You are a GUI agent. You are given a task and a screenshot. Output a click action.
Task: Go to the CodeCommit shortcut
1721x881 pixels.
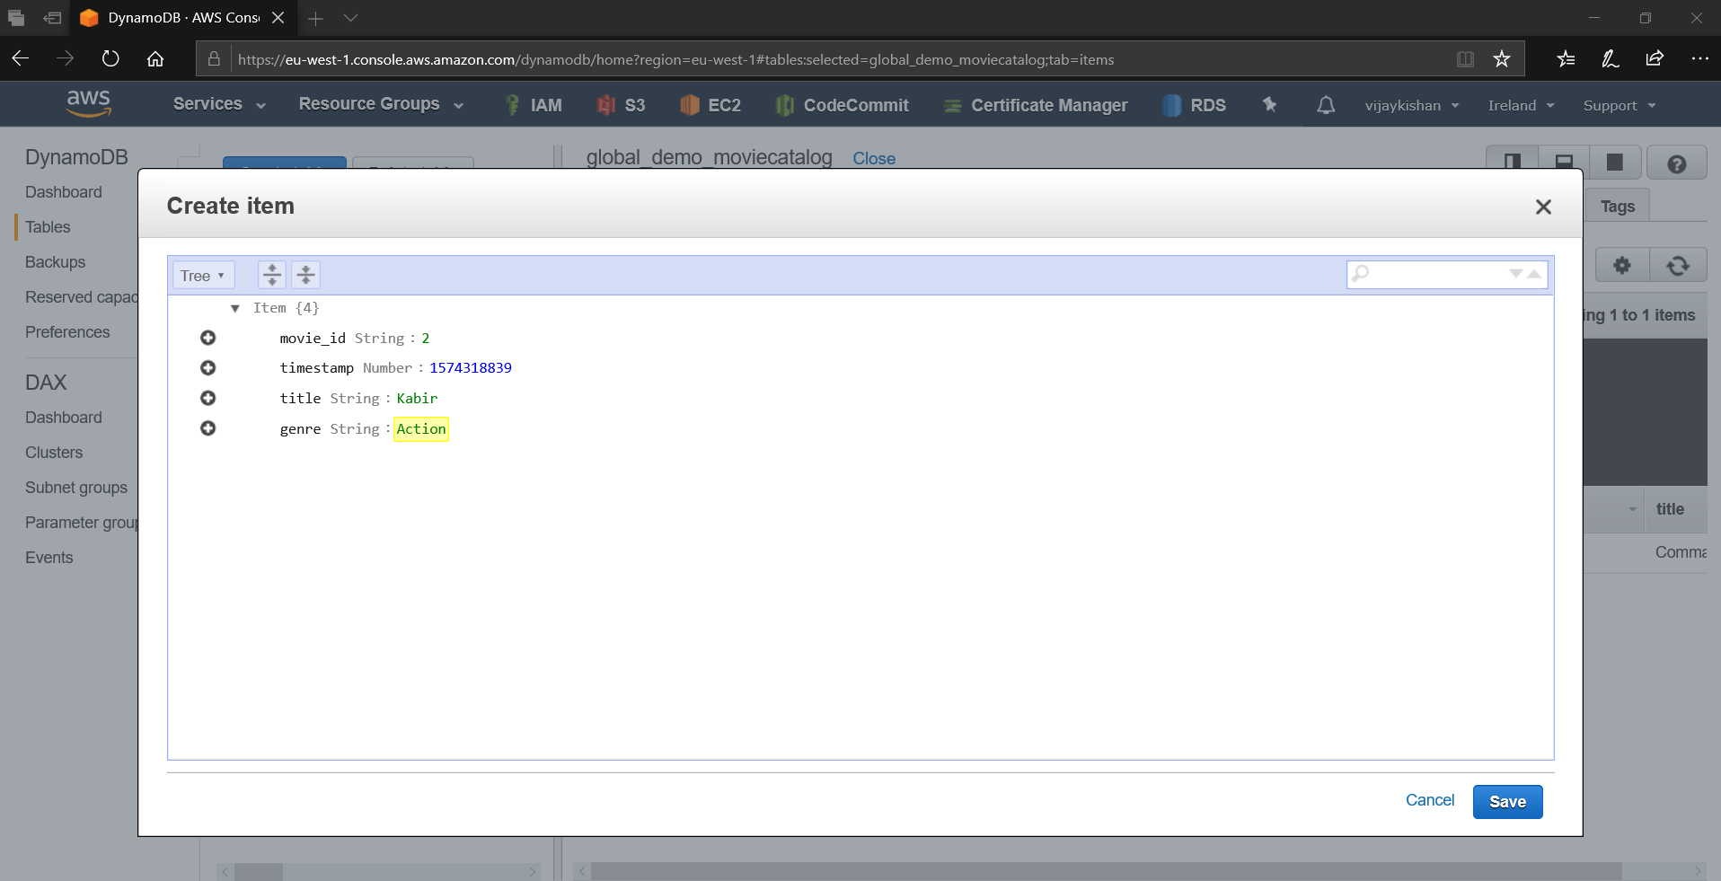point(843,105)
